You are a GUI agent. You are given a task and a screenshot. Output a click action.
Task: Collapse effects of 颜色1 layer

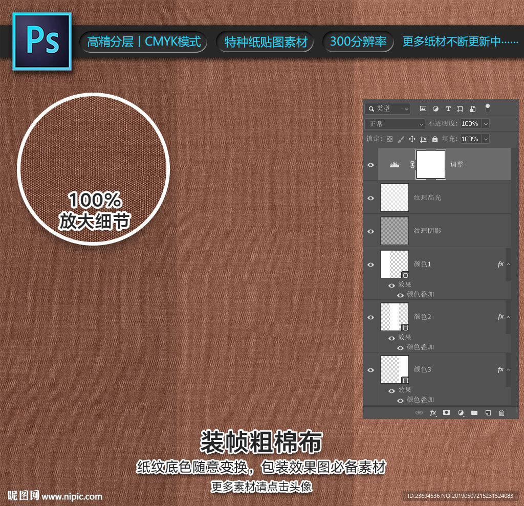pyautogui.click(x=508, y=265)
